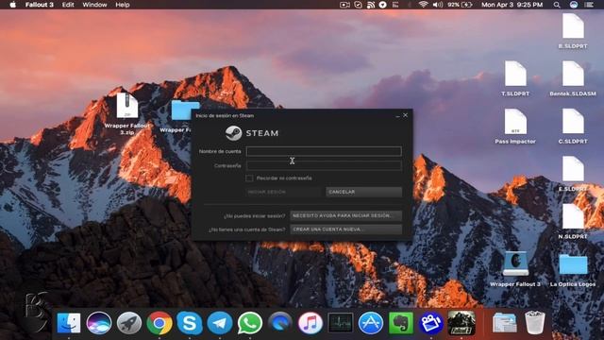Click the dark blue-swirl icon beside WhatsApp
Screen dimensions: 604x340
280,323
